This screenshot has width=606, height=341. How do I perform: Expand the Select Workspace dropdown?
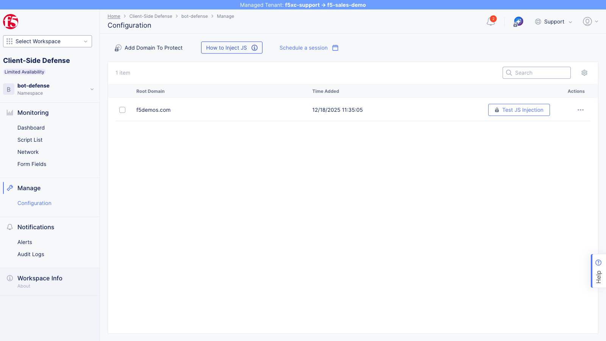(x=47, y=41)
